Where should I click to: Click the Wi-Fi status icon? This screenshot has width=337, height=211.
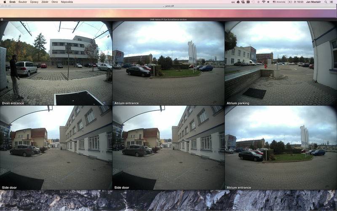click(x=264, y=2)
